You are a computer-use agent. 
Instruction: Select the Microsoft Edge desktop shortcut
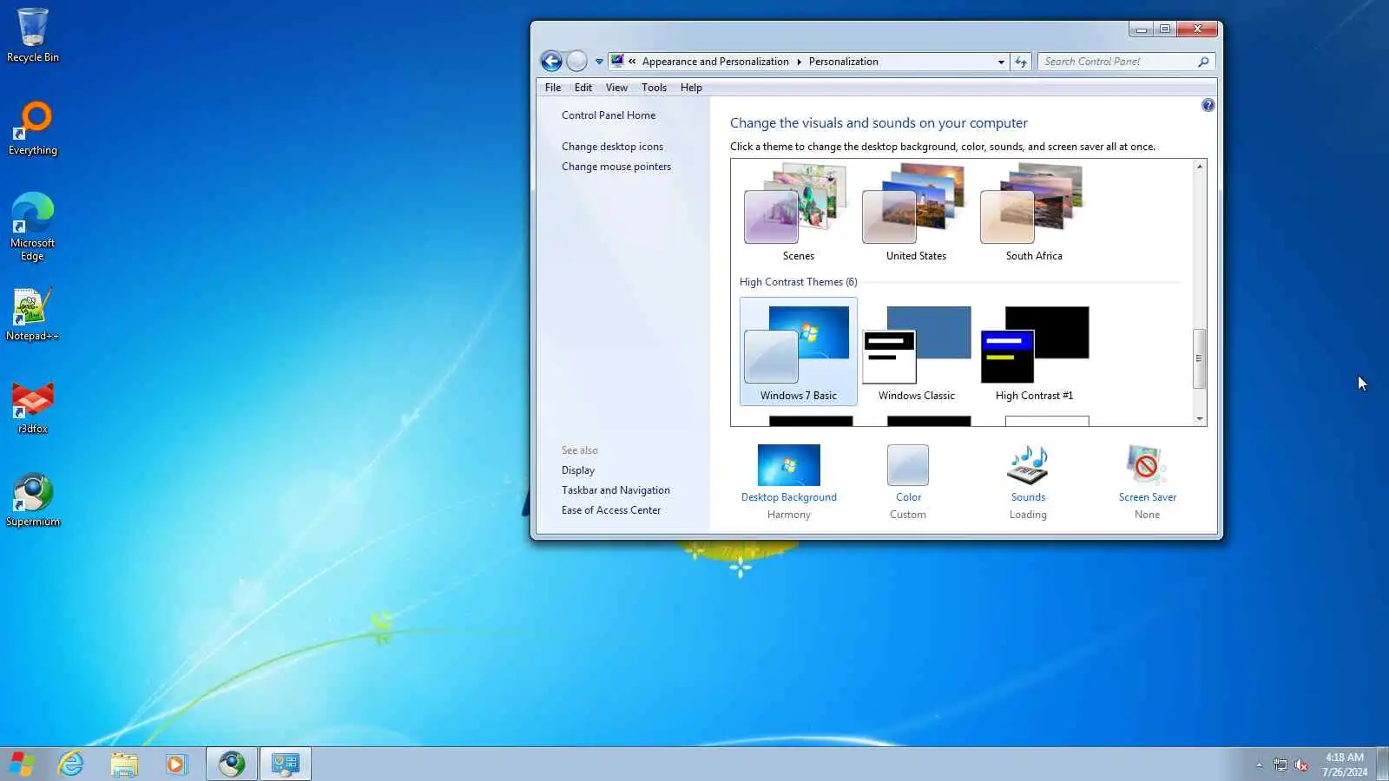[x=33, y=226]
